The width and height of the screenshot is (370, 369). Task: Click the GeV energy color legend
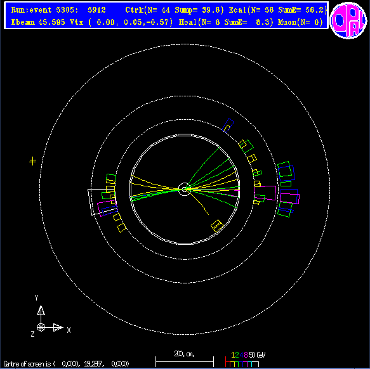coord(246,360)
